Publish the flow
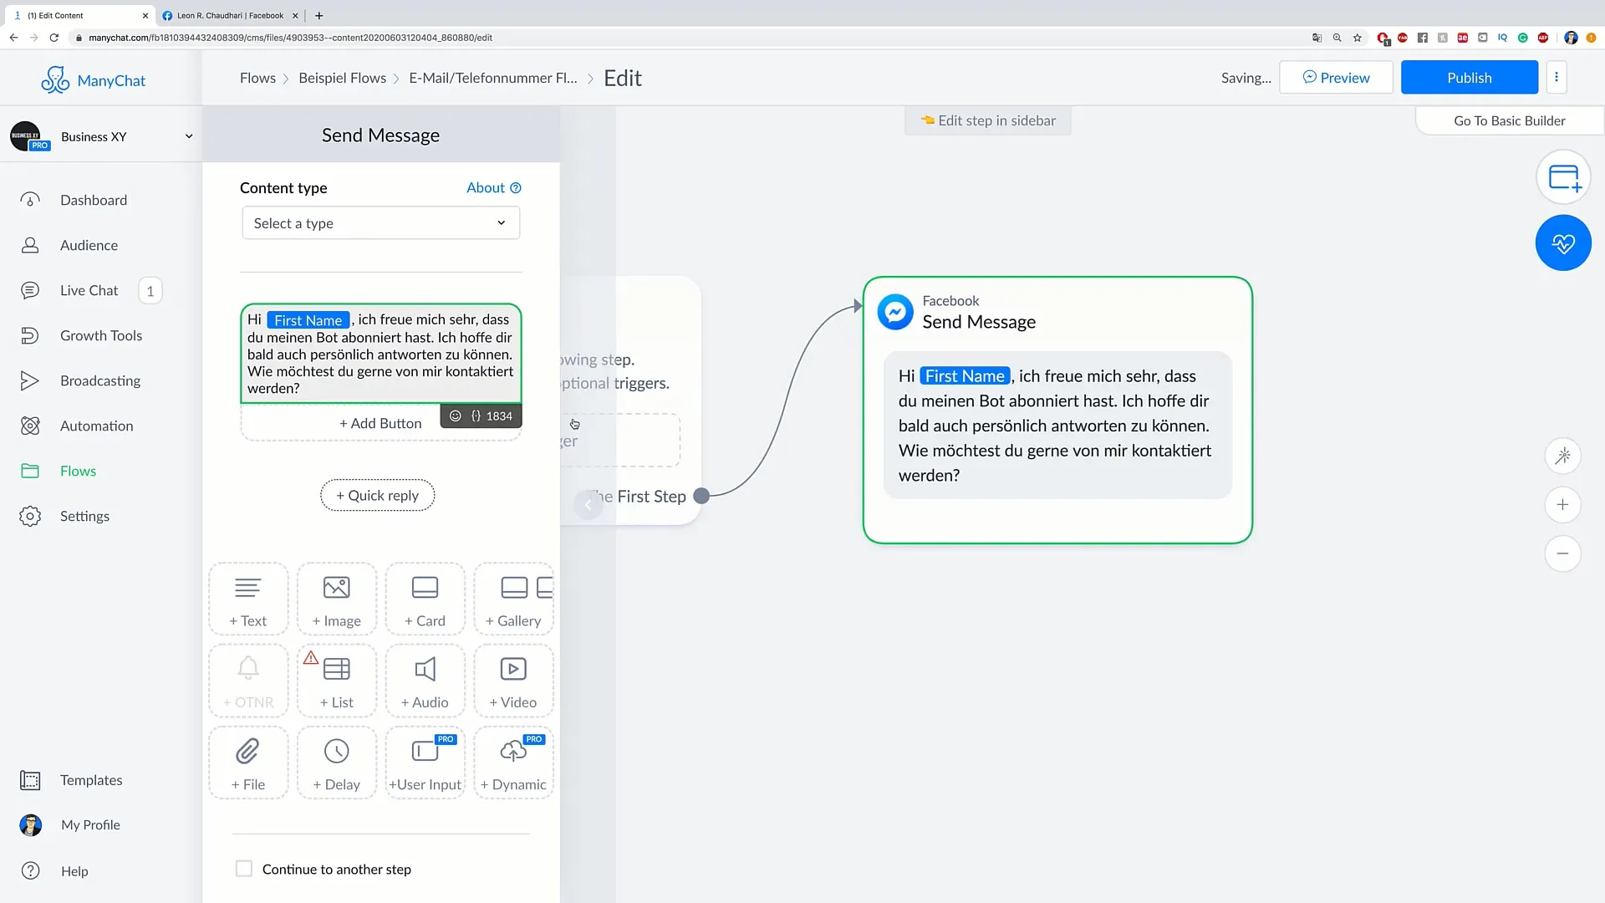Image resolution: width=1605 pixels, height=903 pixels. pos(1470,78)
